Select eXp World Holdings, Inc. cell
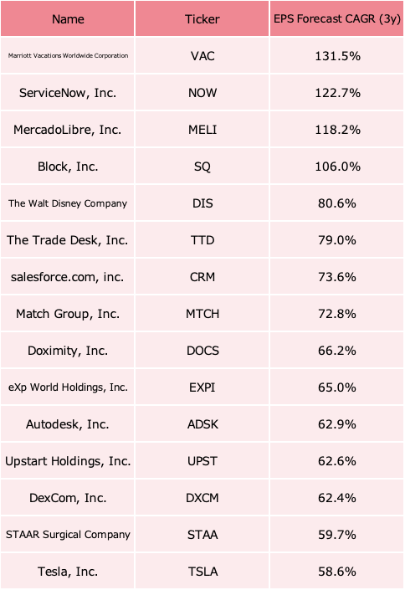This screenshot has height=590, width=405. coord(68,387)
